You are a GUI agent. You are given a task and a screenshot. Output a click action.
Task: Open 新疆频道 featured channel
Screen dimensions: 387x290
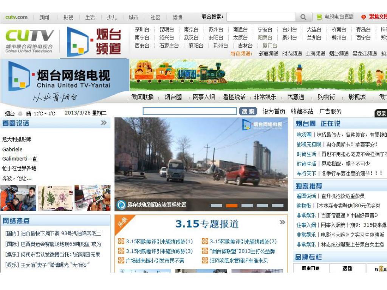pyautogui.click(x=269, y=54)
